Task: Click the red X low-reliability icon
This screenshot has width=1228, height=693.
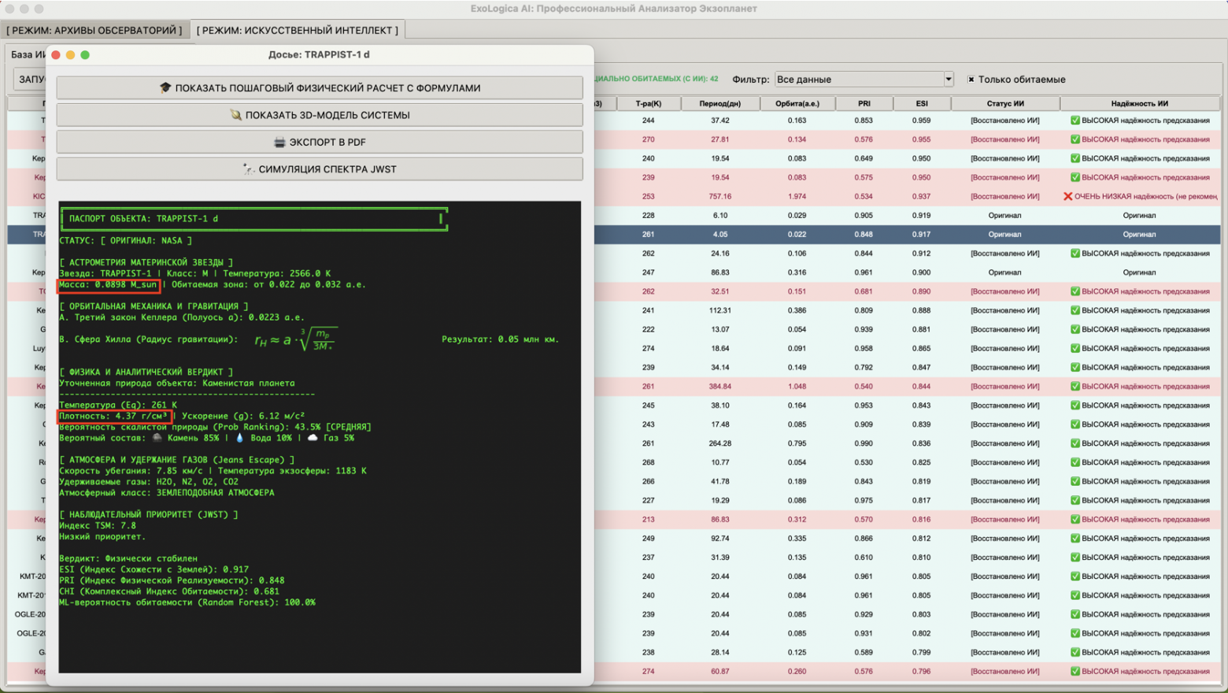Action: coord(1067,196)
